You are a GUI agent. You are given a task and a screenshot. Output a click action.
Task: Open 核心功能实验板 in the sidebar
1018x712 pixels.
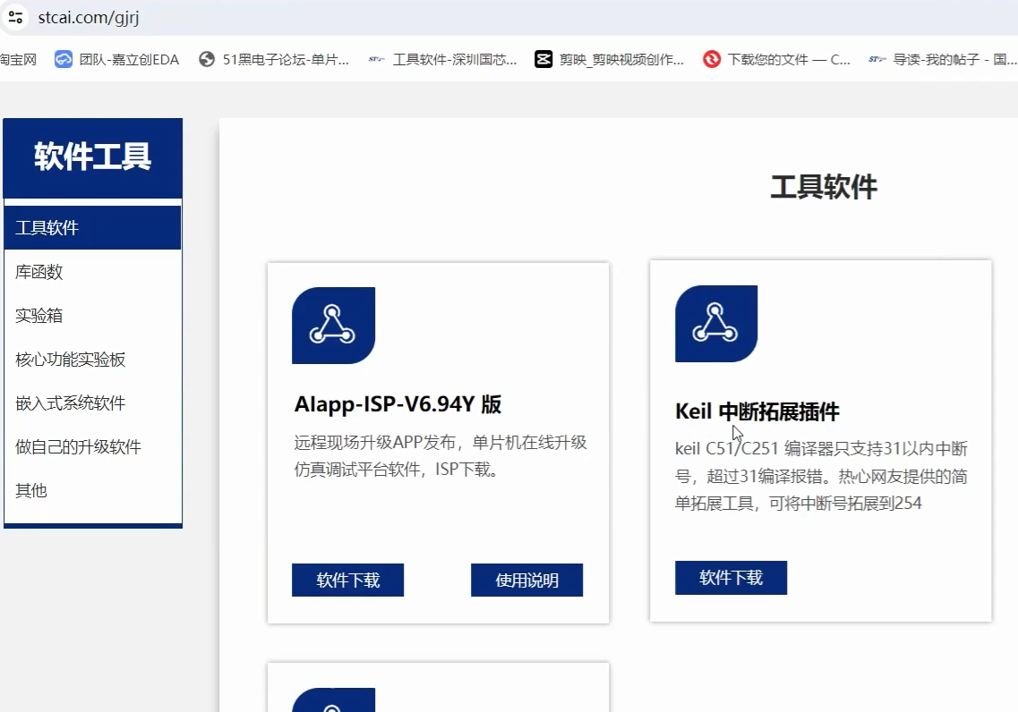point(93,360)
